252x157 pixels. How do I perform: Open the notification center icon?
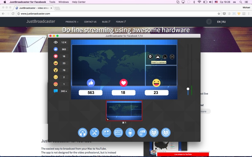coord(246,2)
